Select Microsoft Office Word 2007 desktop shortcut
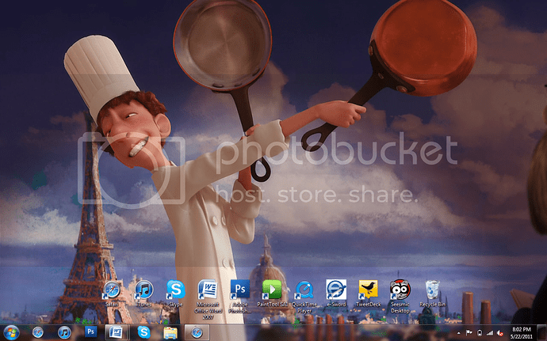Viewport: 547px width, 341px height. pos(208,290)
